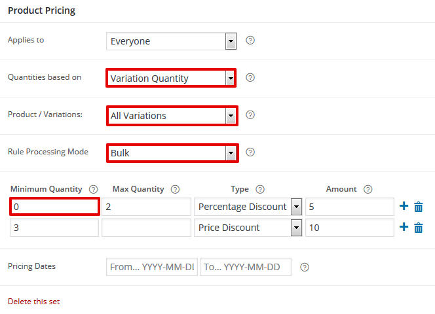Open the All Variations dropdown
This screenshot has height=314, width=435.
(172, 116)
